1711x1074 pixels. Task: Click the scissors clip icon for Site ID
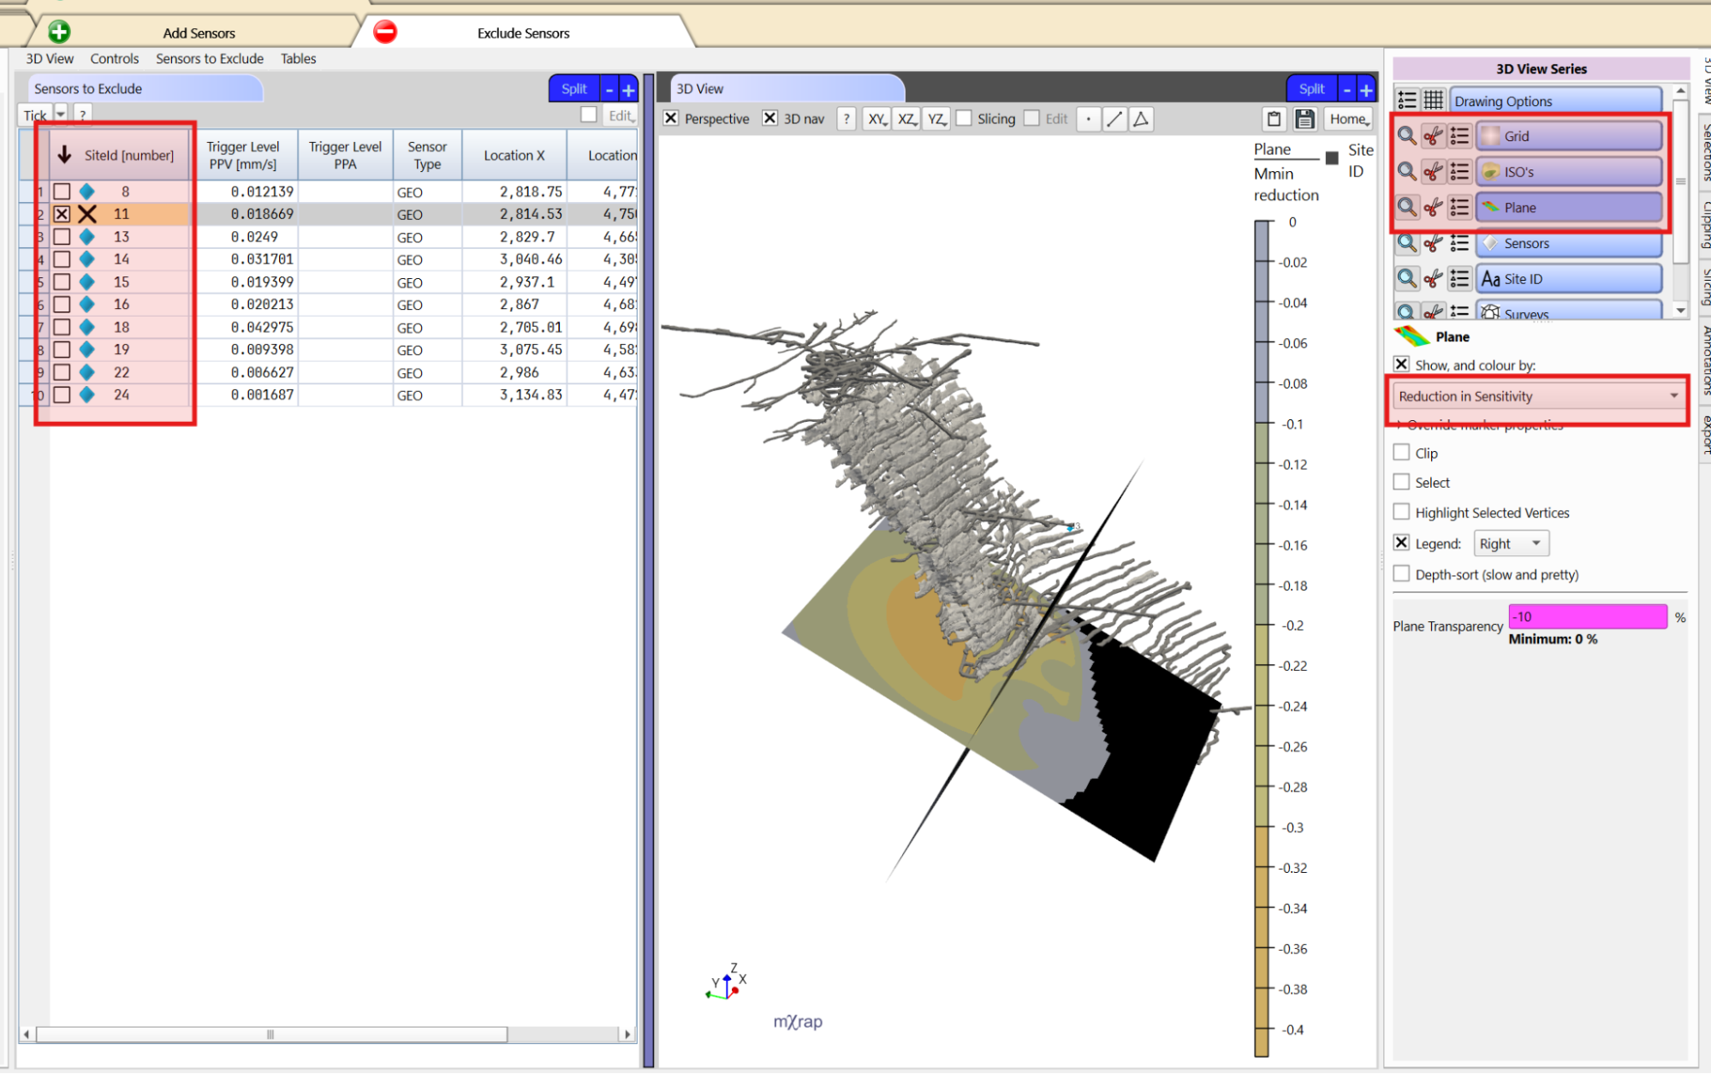tap(1433, 279)
